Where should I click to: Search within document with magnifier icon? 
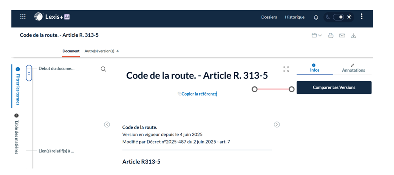point(104,69)
